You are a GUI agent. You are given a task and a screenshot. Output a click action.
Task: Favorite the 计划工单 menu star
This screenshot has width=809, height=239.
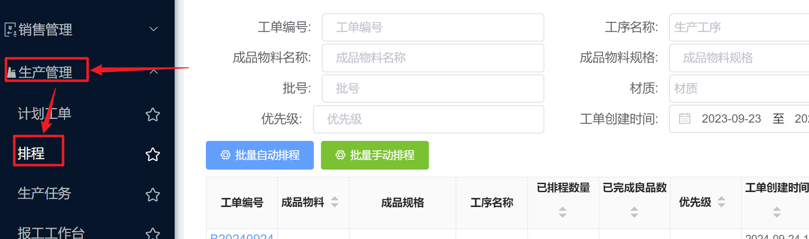(153, 114)
